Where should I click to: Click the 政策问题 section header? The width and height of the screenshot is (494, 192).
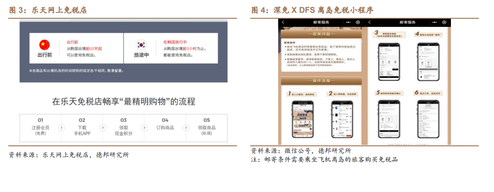coord(321,34)
